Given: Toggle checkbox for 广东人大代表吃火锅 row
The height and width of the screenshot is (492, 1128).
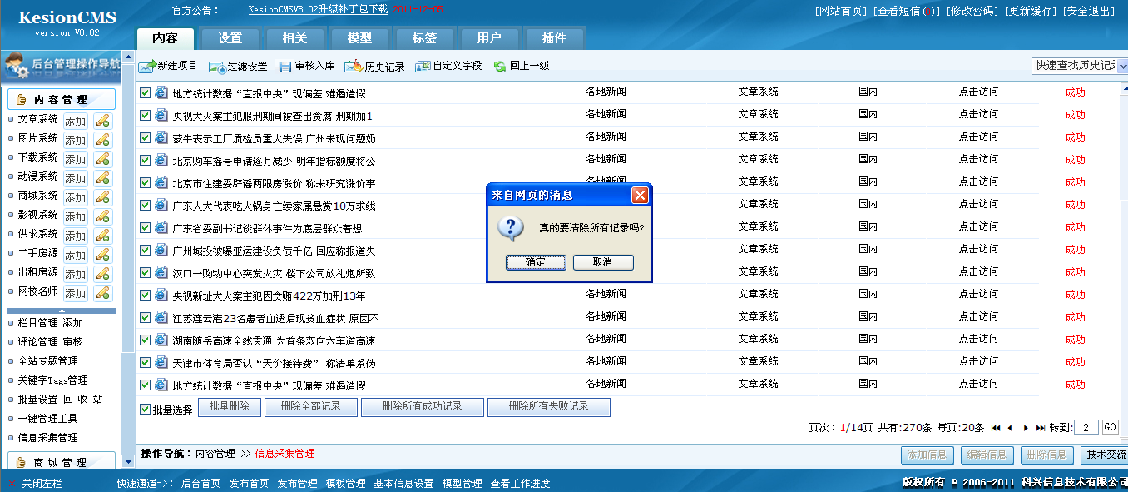Looking at the screenshot, I should point(146,205).
